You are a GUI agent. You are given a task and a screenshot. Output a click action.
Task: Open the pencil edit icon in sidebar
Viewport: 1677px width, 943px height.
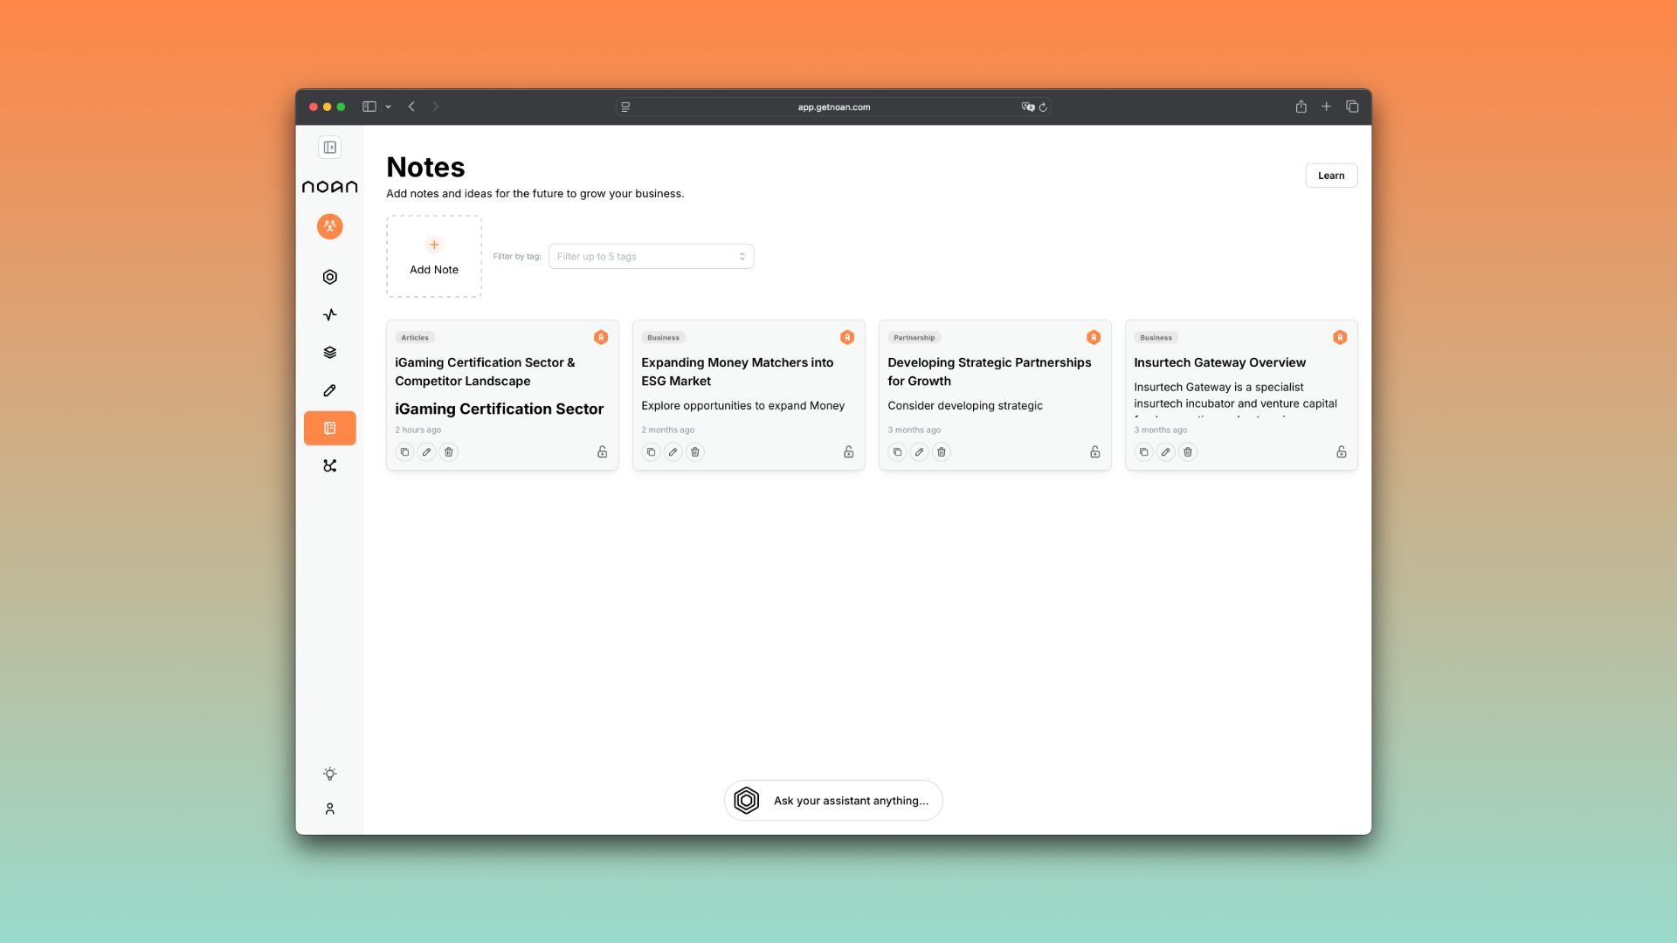point(329,390)
